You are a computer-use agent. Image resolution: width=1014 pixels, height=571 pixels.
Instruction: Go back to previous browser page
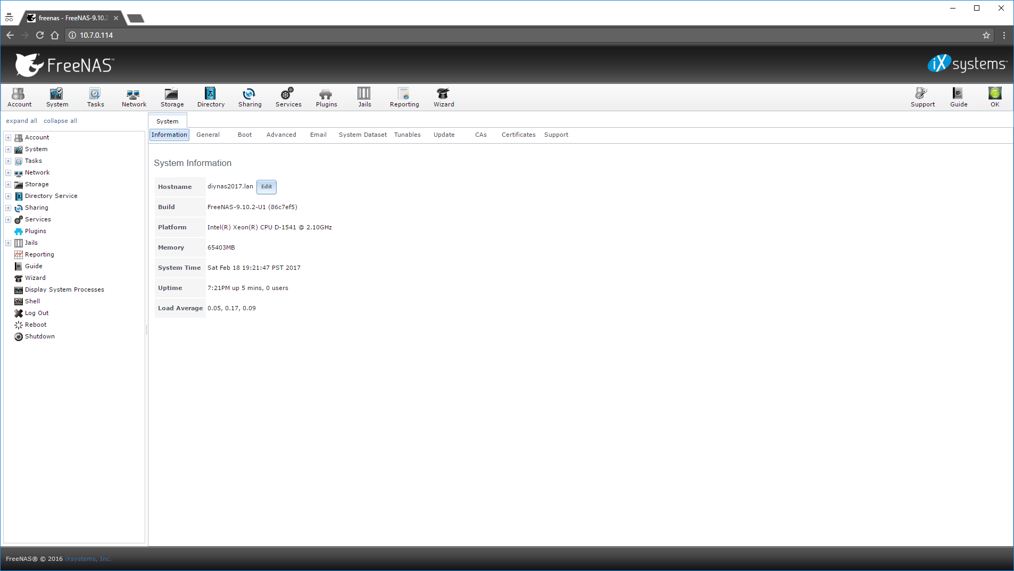[10, 35]
